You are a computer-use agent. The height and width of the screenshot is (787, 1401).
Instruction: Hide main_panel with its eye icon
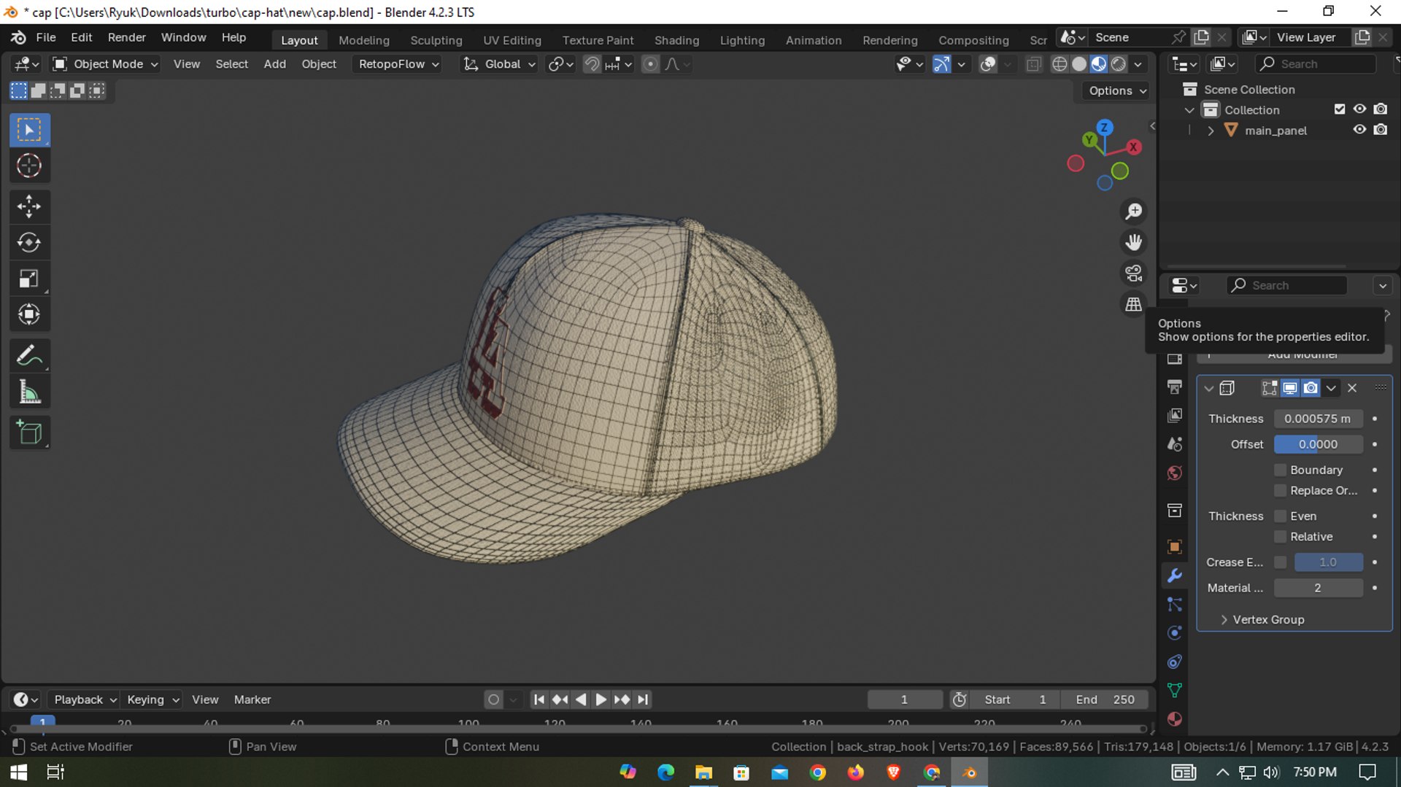pos(1359,130)
